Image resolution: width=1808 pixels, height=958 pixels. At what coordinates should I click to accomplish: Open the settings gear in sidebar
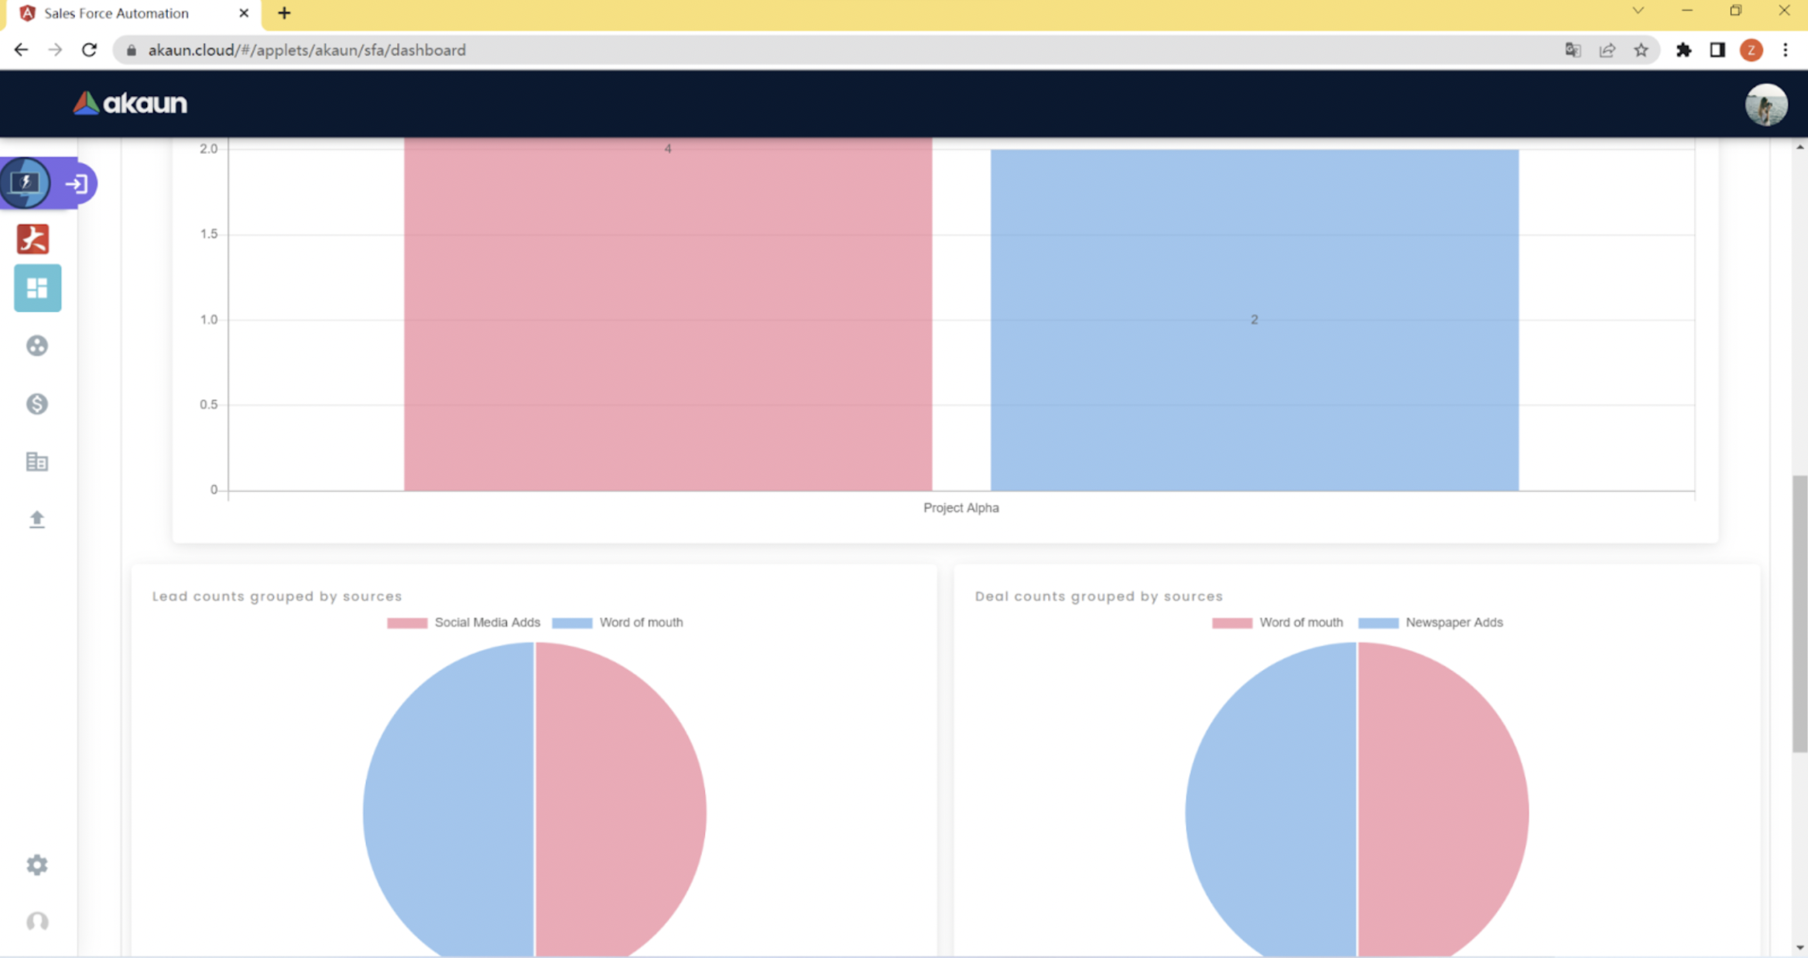pyautogui.click(x=37, y=864)
